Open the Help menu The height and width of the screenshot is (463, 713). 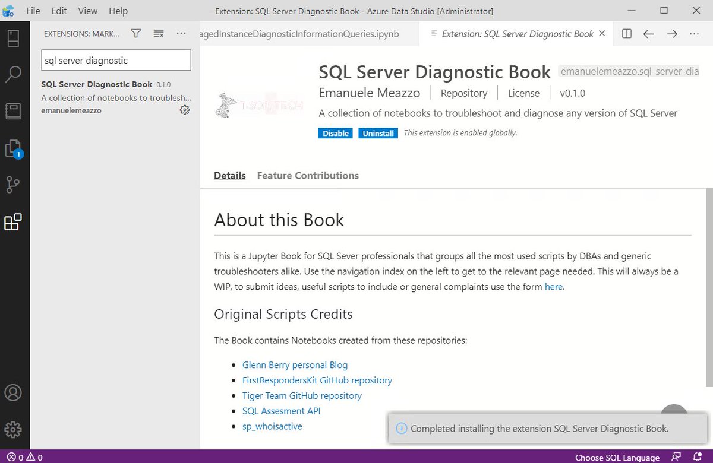[118, 11]
